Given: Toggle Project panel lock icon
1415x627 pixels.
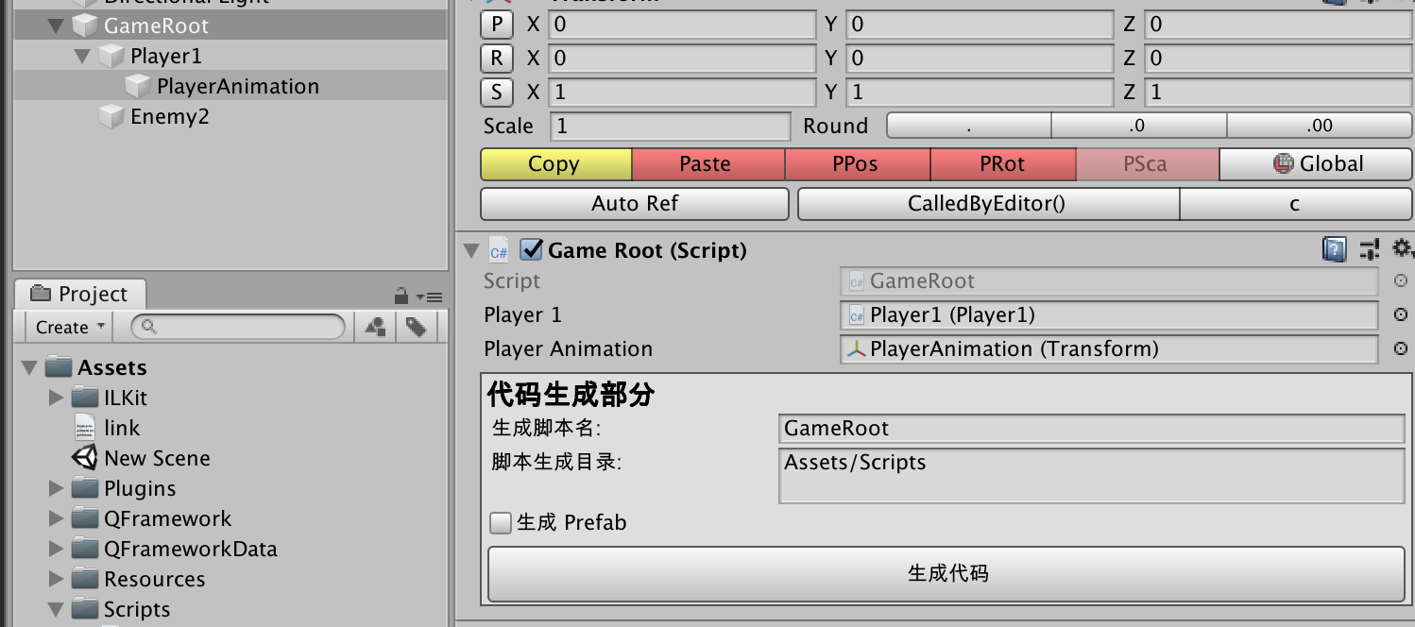Looking at the screenshot, I should point(401,296).
